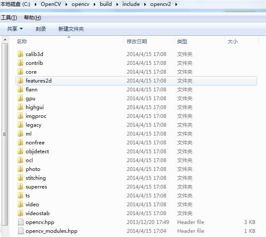This screenshot has height=237, width=266.
Task: Click the superres folder icon
Action: (x=20, y=186)
